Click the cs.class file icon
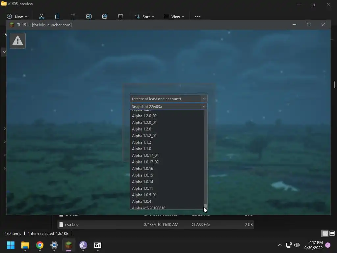337x253 pixels. (61, 224)
